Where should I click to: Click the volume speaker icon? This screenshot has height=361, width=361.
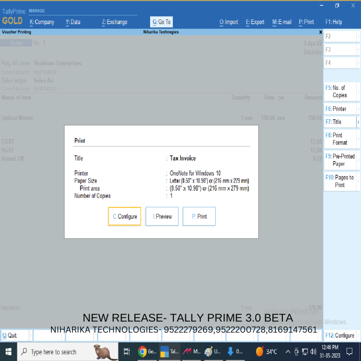tap(313, 351)
